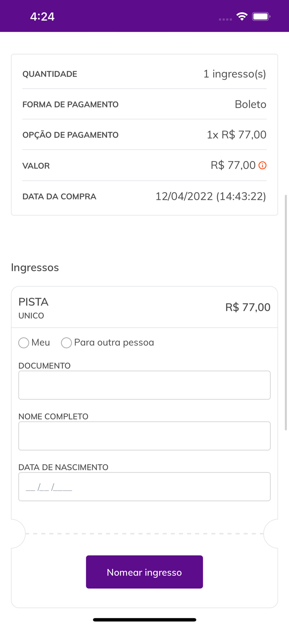Select the Meu radio button
The image size is (289, 627).
24,343
